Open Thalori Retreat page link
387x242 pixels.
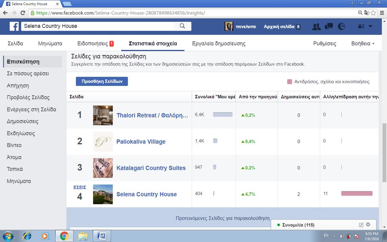coord(152,115)
